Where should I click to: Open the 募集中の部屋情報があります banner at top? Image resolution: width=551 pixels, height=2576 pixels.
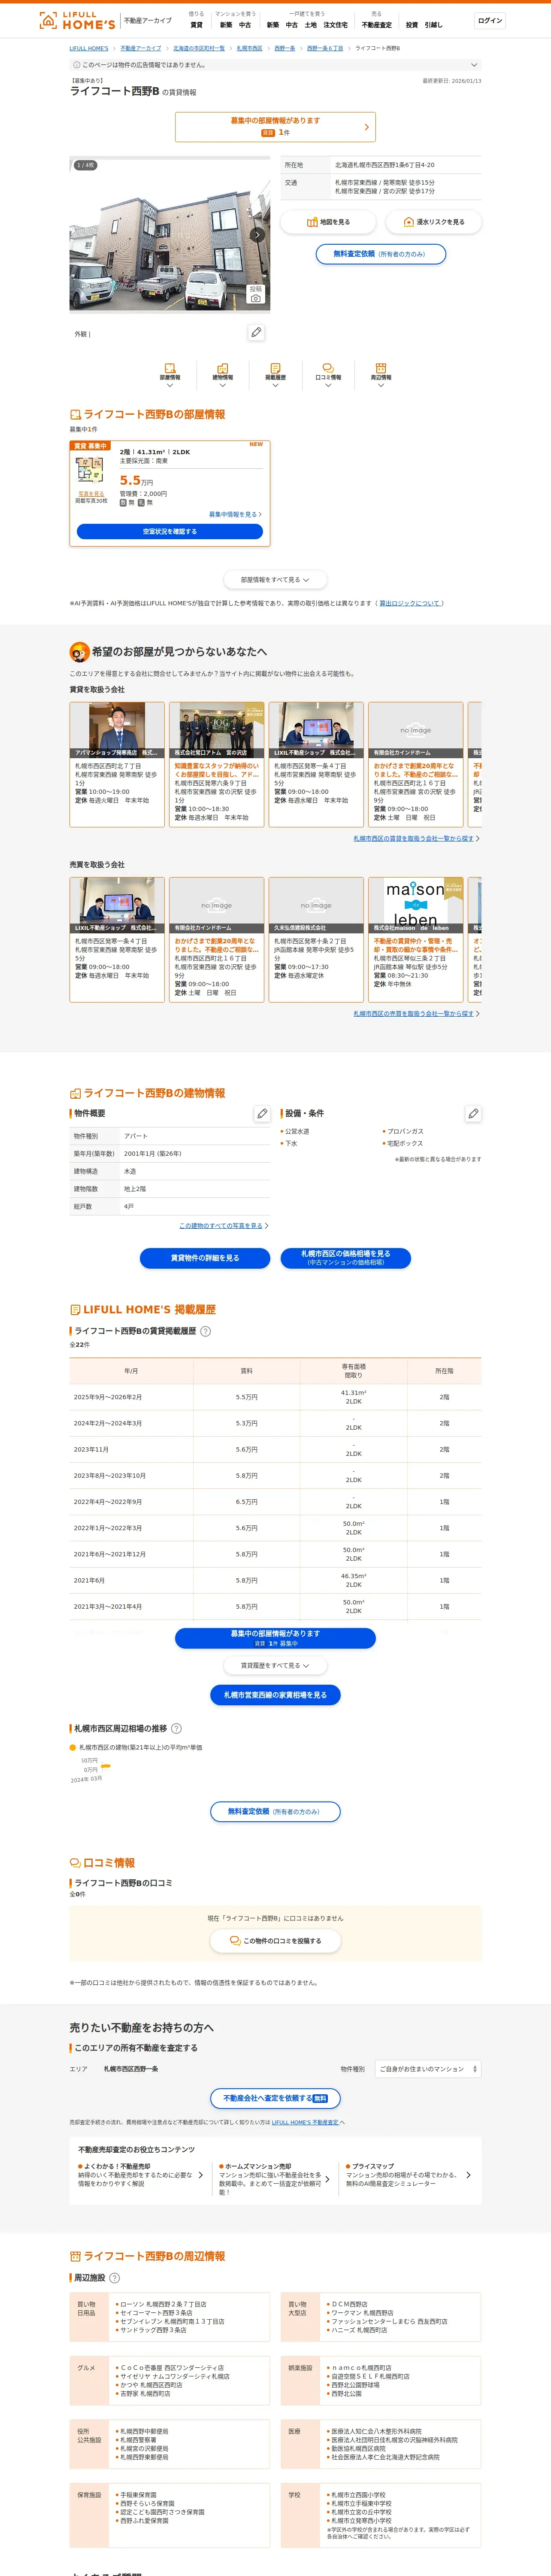pyautogui.click(x=275, y=127)
